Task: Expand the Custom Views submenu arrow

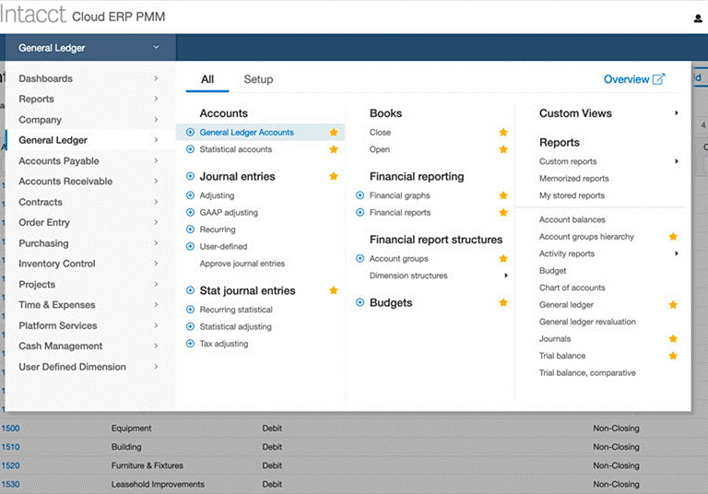Action: [677, 112]
